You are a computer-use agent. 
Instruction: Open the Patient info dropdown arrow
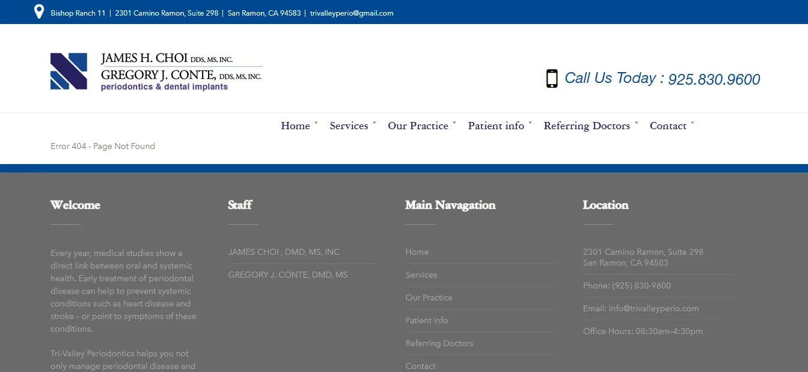tap(530, 124)
